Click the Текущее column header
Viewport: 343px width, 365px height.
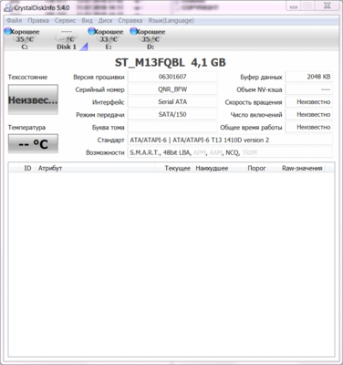click(173, 168)
